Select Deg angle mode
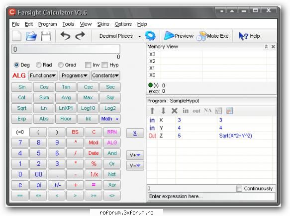This screenshot has height=216, width=290. 22,65
